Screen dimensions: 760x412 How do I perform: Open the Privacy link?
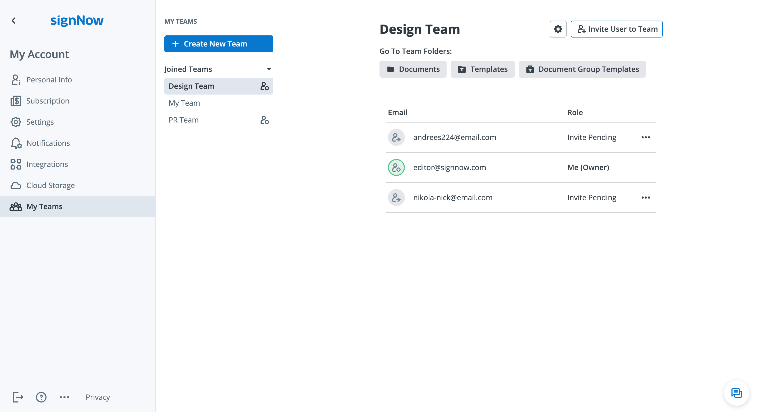(98, 397)
